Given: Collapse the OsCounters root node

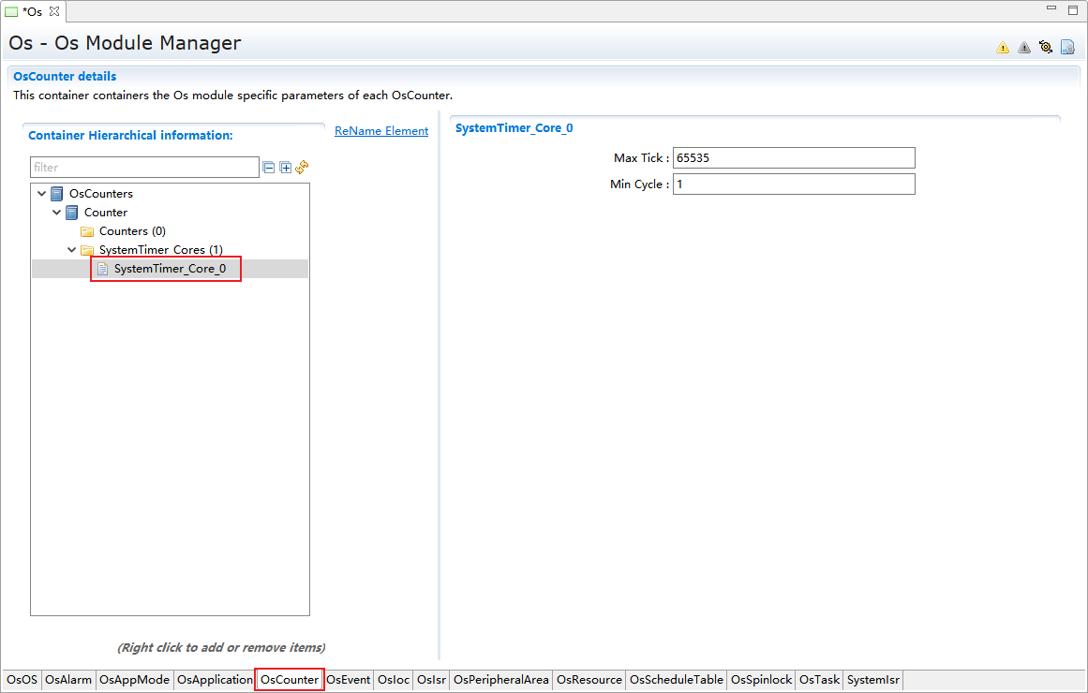Looking at the screenshot, I should (41, 194).
